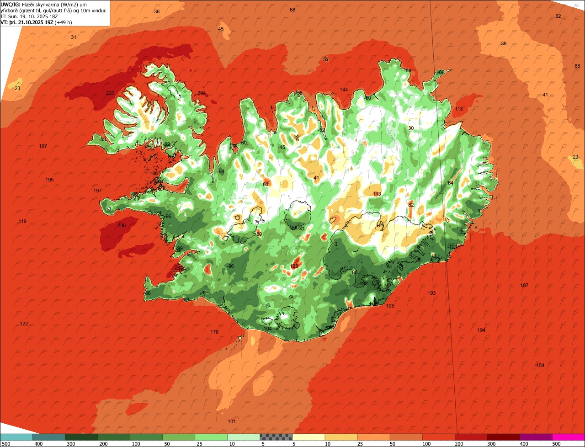
Task: Click the map value '187'
Action: (x=524, y=285)
